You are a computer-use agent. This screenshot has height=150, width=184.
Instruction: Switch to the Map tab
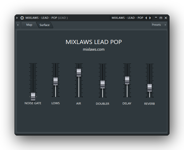pyautogui.click(x=29, y=25)
